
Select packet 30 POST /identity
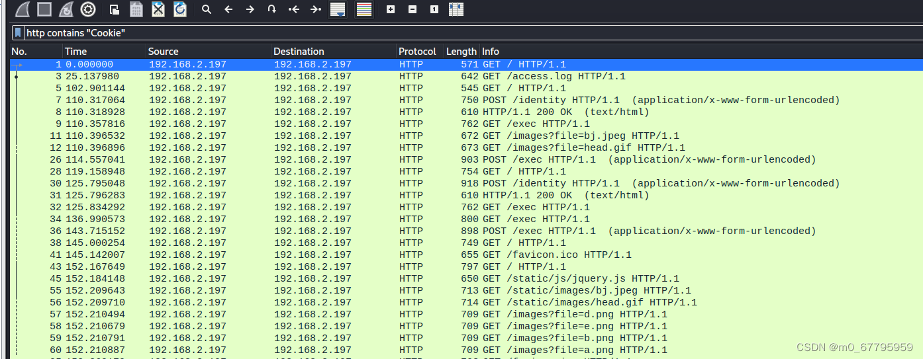click(466, 184)
